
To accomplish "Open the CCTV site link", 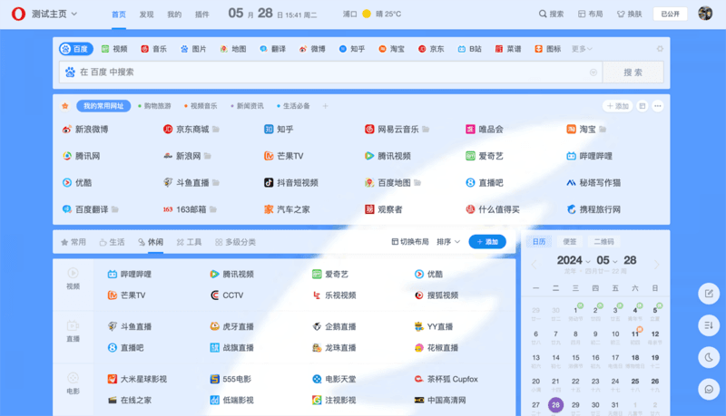I will tap(227, 295).
